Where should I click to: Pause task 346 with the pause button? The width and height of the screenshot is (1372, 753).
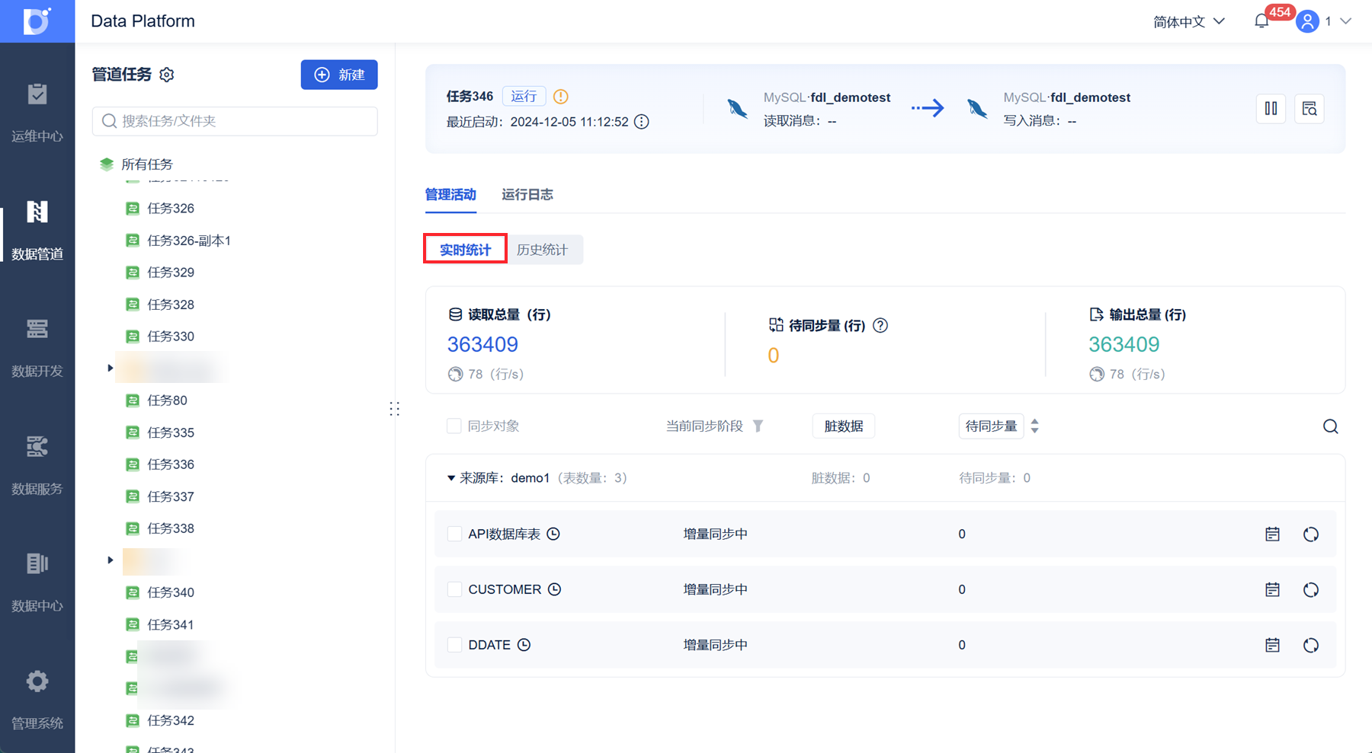click(1271, 109)
